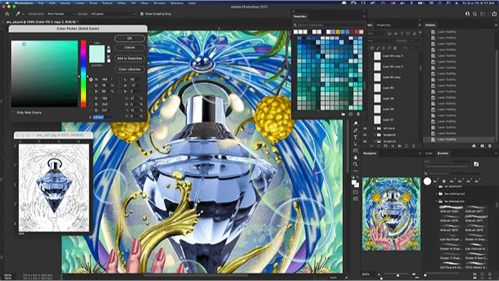
Task: Click the Navigator preview thumbnail
Action: click(x=391, y=214)
